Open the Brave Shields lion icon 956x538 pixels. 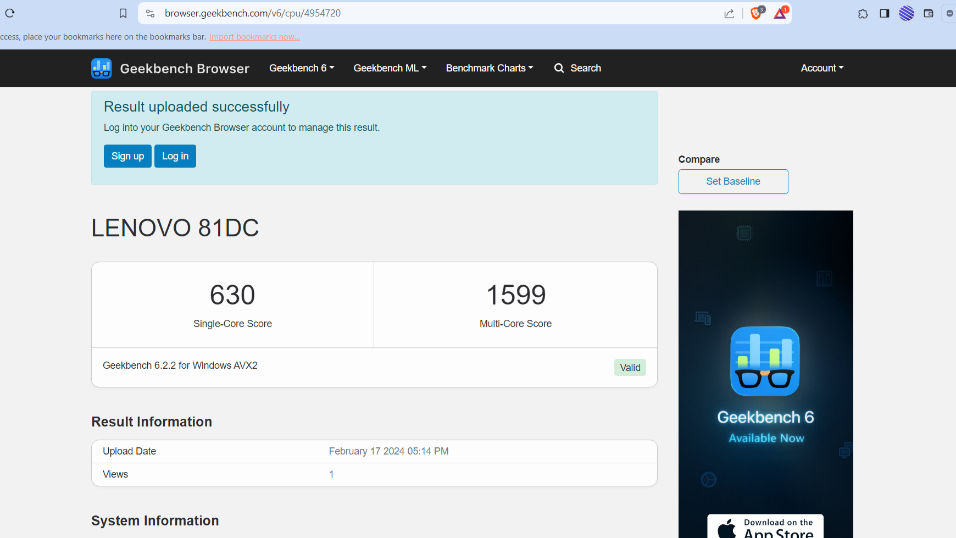tap(757, 13)
